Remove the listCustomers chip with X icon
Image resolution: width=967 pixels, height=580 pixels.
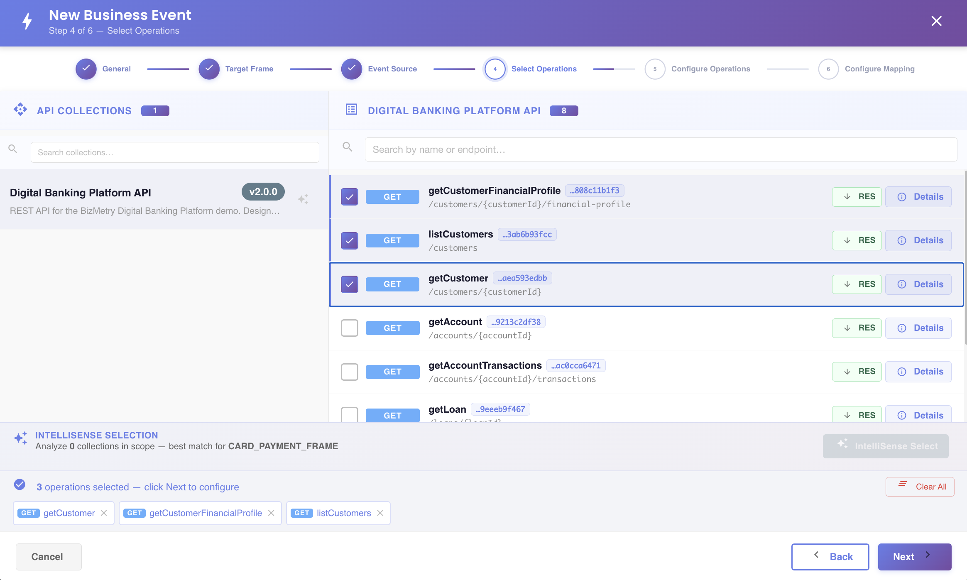pos(380,513)
